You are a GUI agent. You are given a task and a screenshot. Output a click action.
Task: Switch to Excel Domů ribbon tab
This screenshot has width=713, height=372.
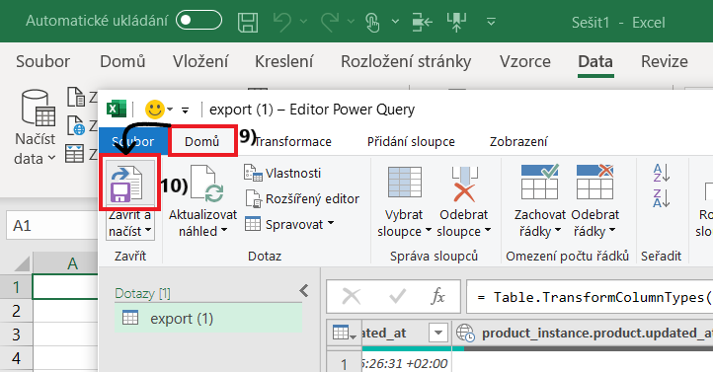(x=122, y=61)
